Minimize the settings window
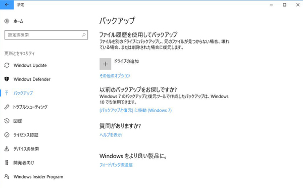303x188 pixels. click(x=271, y=5)
